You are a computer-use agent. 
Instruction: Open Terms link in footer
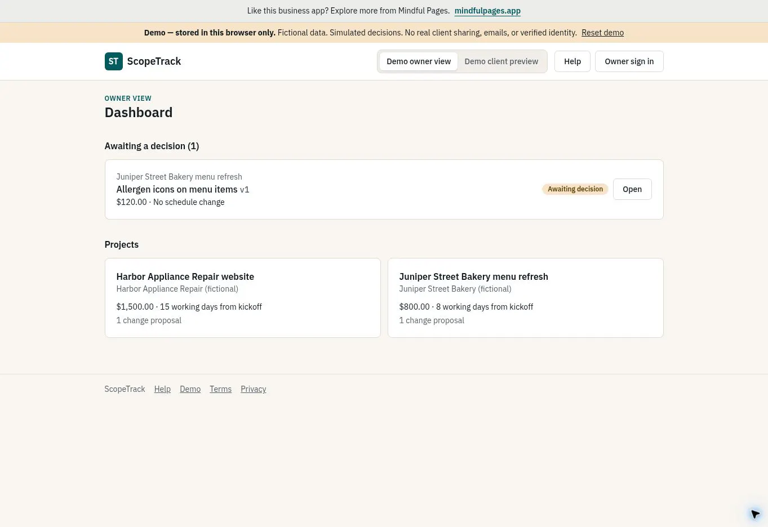(x=220, y=389)
